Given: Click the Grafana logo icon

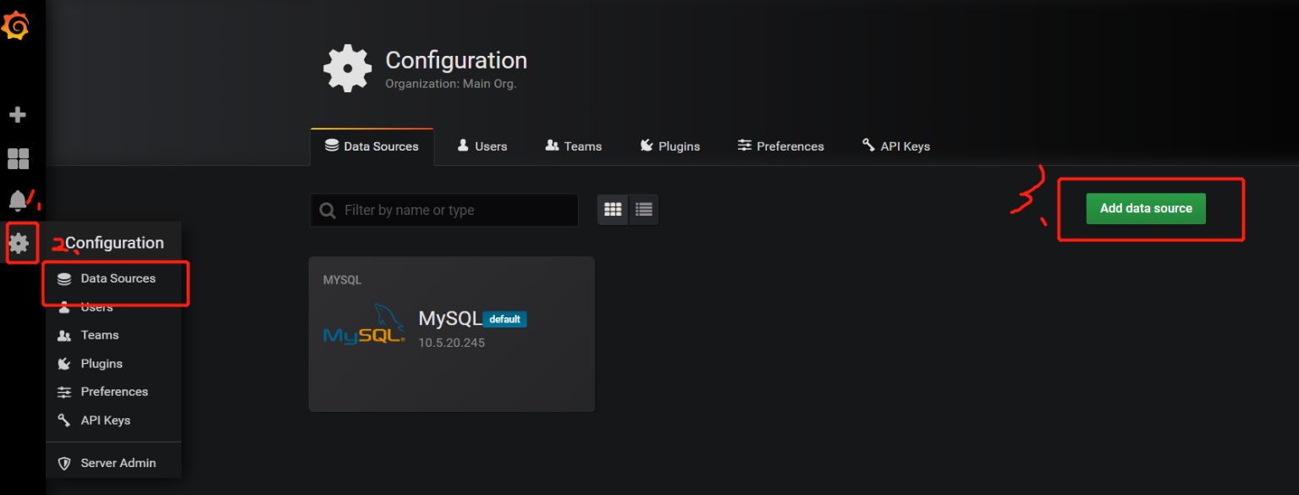Looking at the screenshot, I should pos(16,26).
